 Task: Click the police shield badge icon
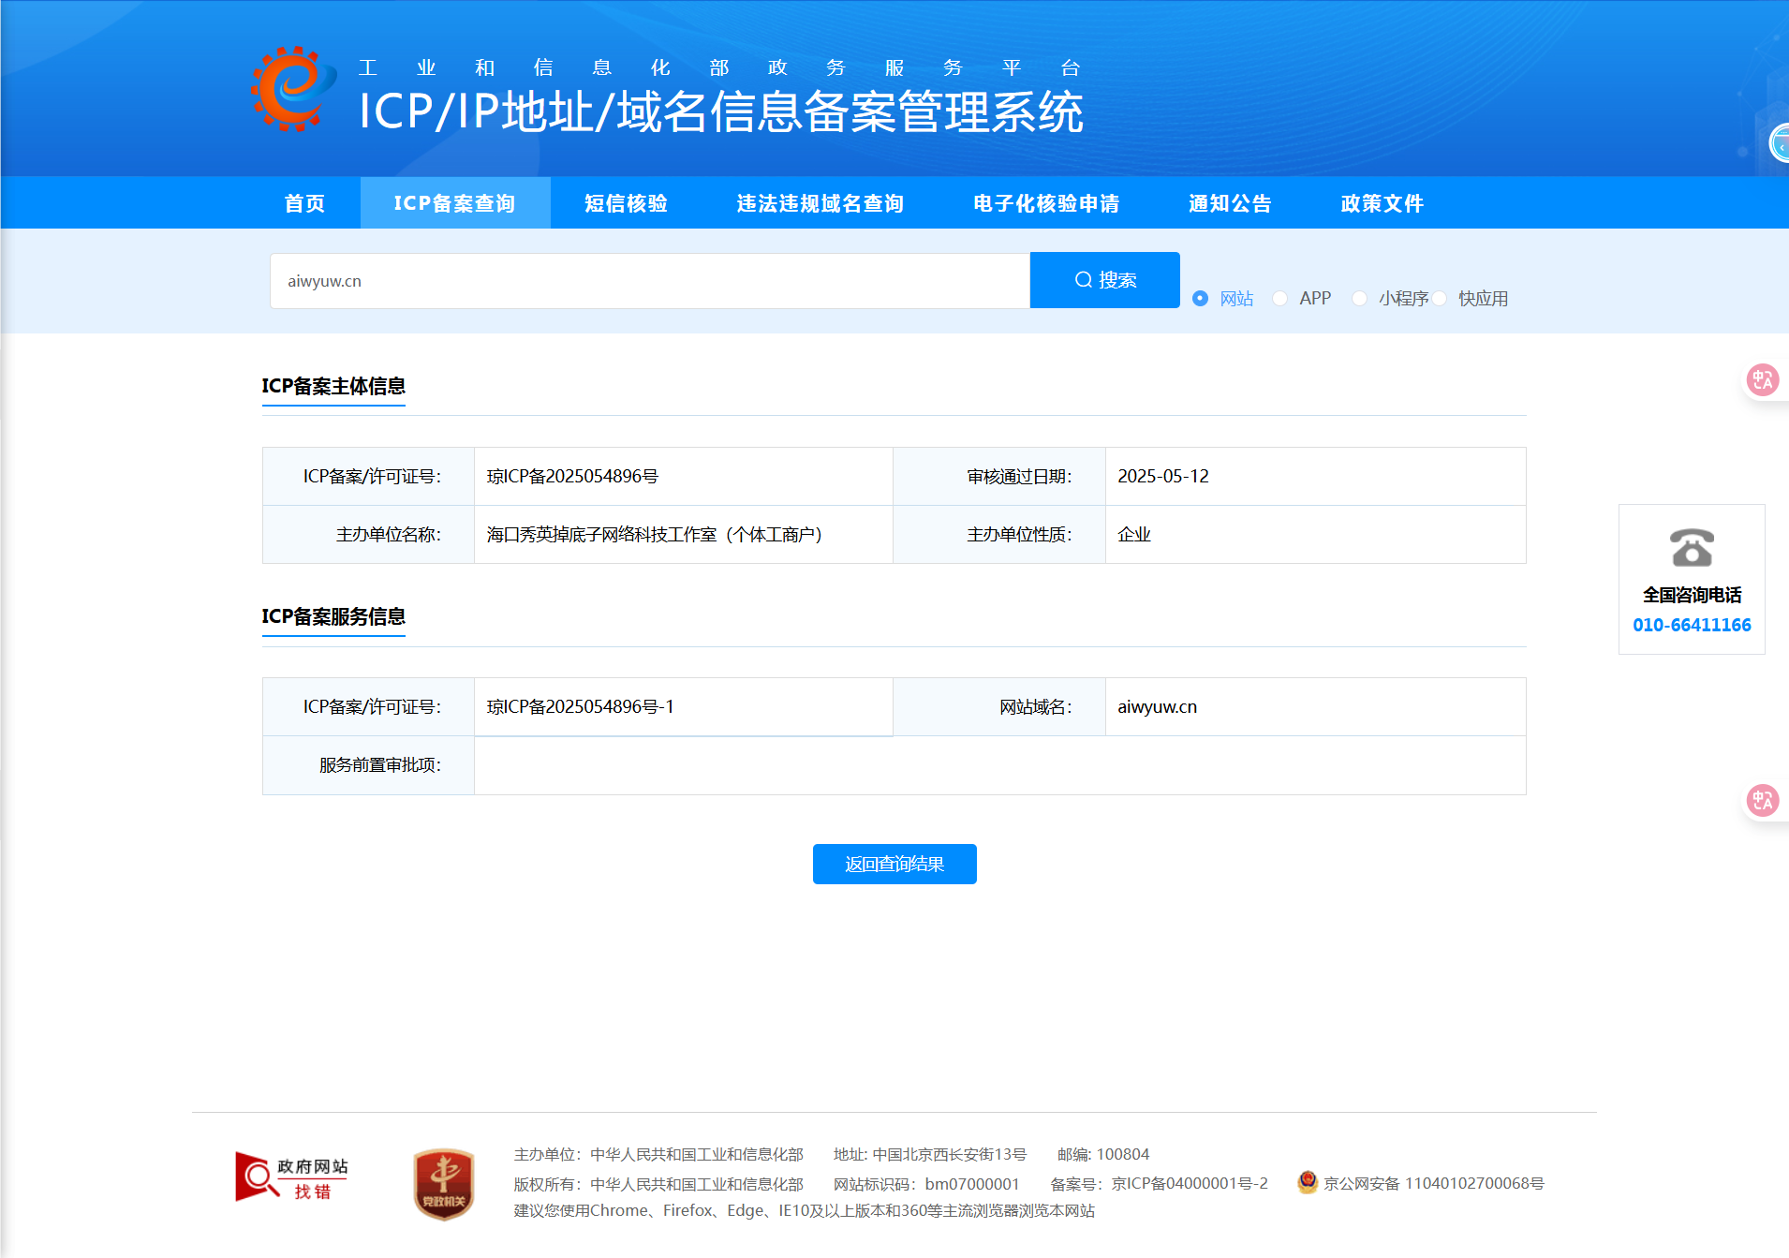coord(1308,1182)
